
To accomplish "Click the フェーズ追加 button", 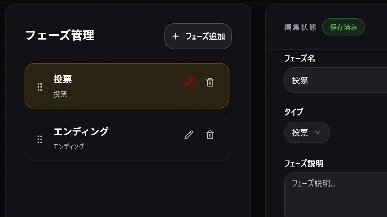I will (198, 37).
